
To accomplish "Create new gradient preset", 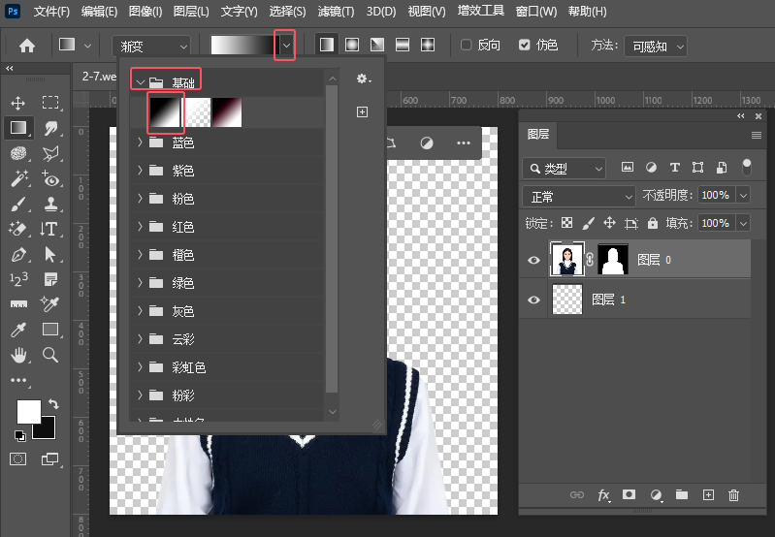I will (x=363, y=112).
